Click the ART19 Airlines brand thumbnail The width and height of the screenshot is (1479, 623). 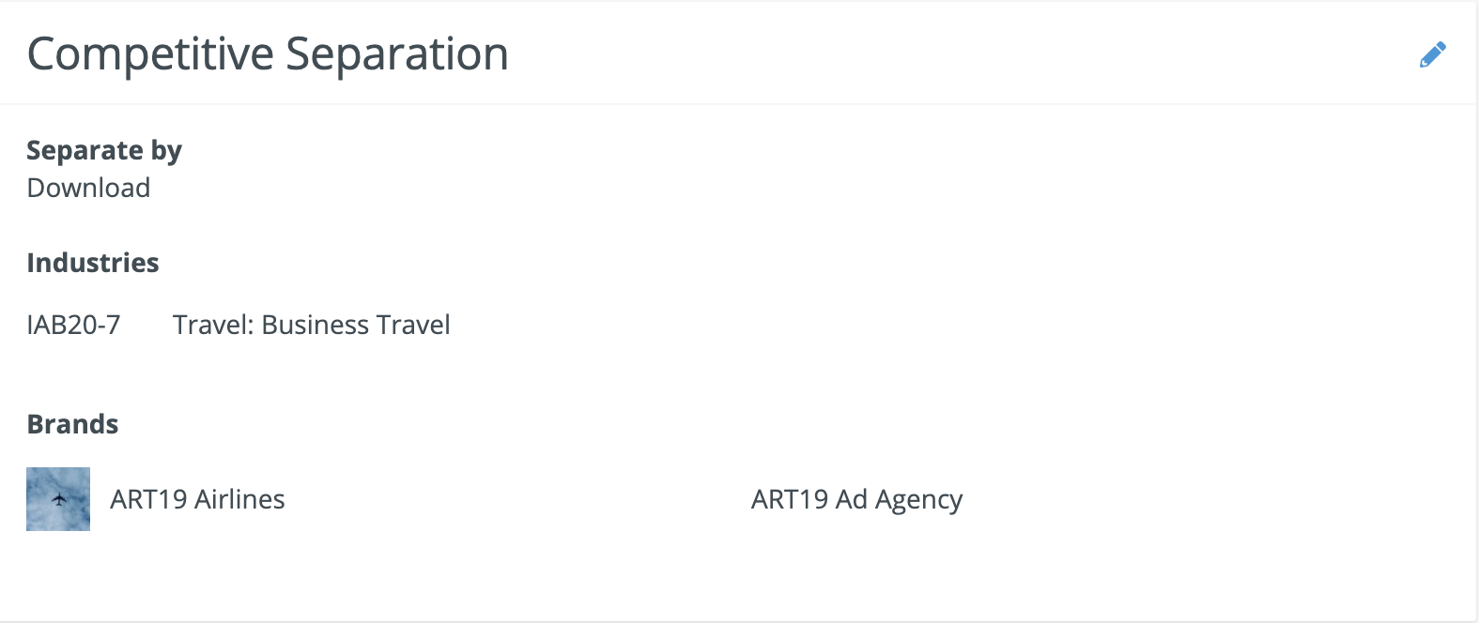point(58,499)
